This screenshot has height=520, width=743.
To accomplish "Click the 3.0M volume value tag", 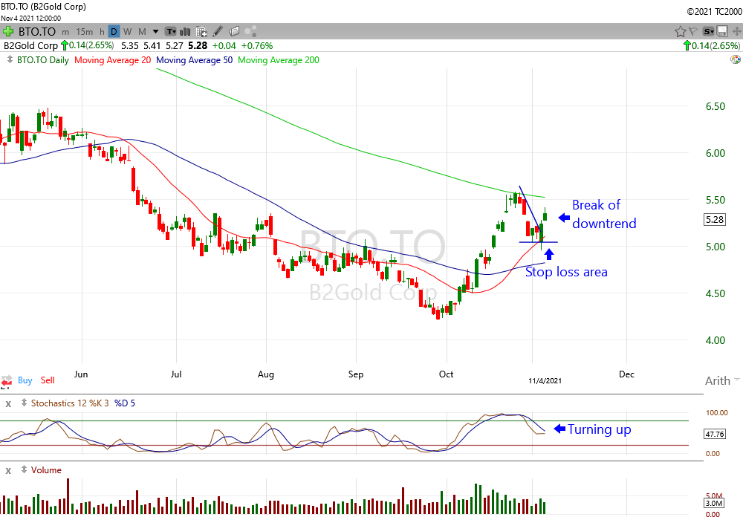I will point(713,504).
